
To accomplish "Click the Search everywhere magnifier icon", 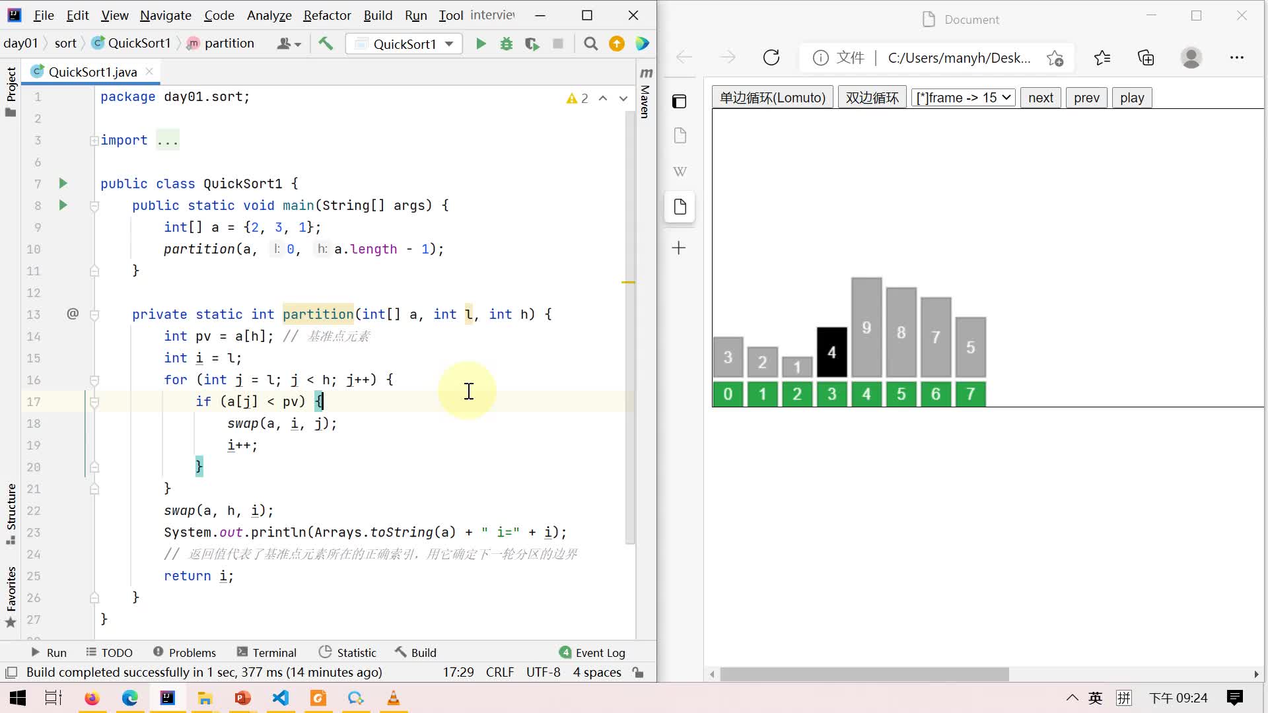I will point(591,44).
